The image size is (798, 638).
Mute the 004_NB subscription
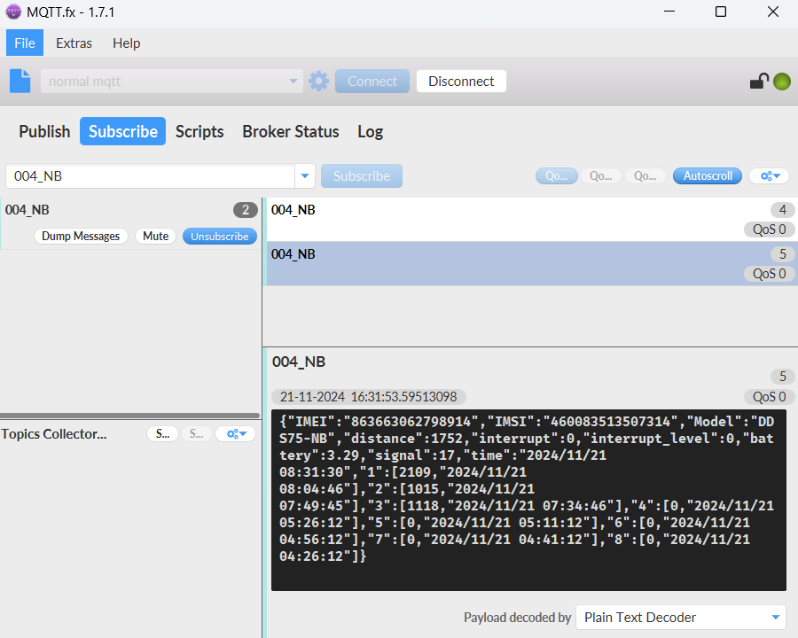156,236
